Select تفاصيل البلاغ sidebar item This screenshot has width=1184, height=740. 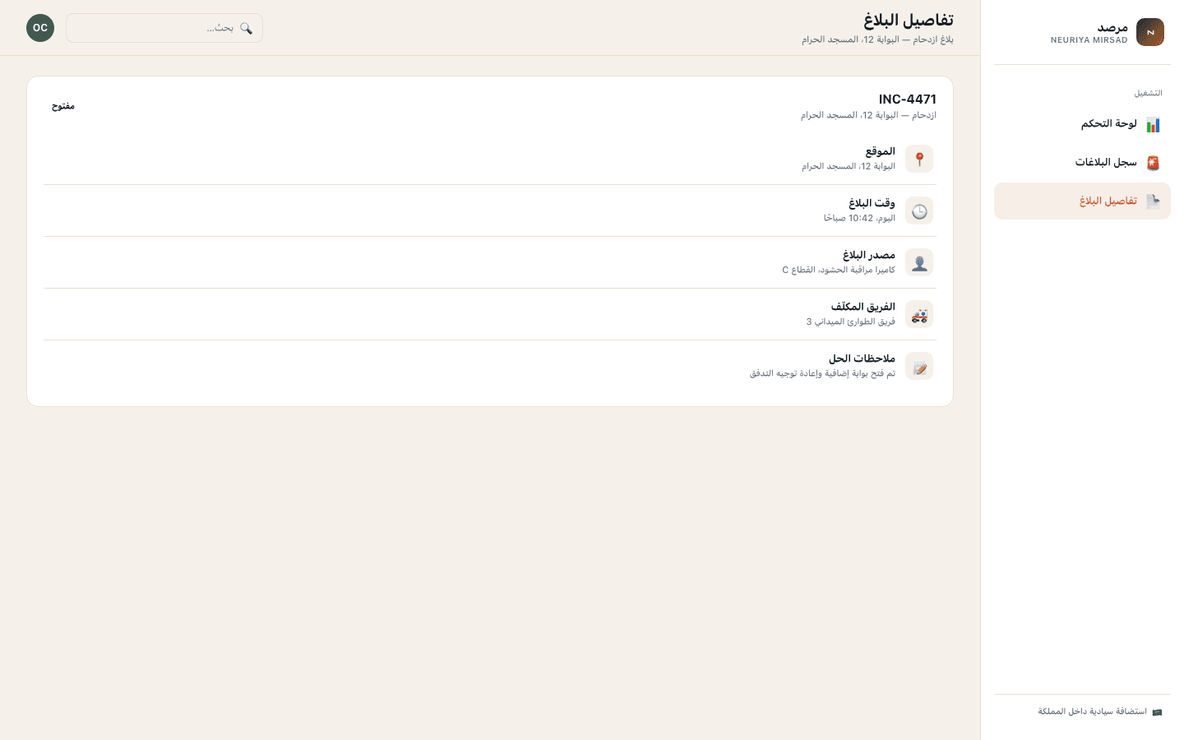click(x=1082, y=201)
